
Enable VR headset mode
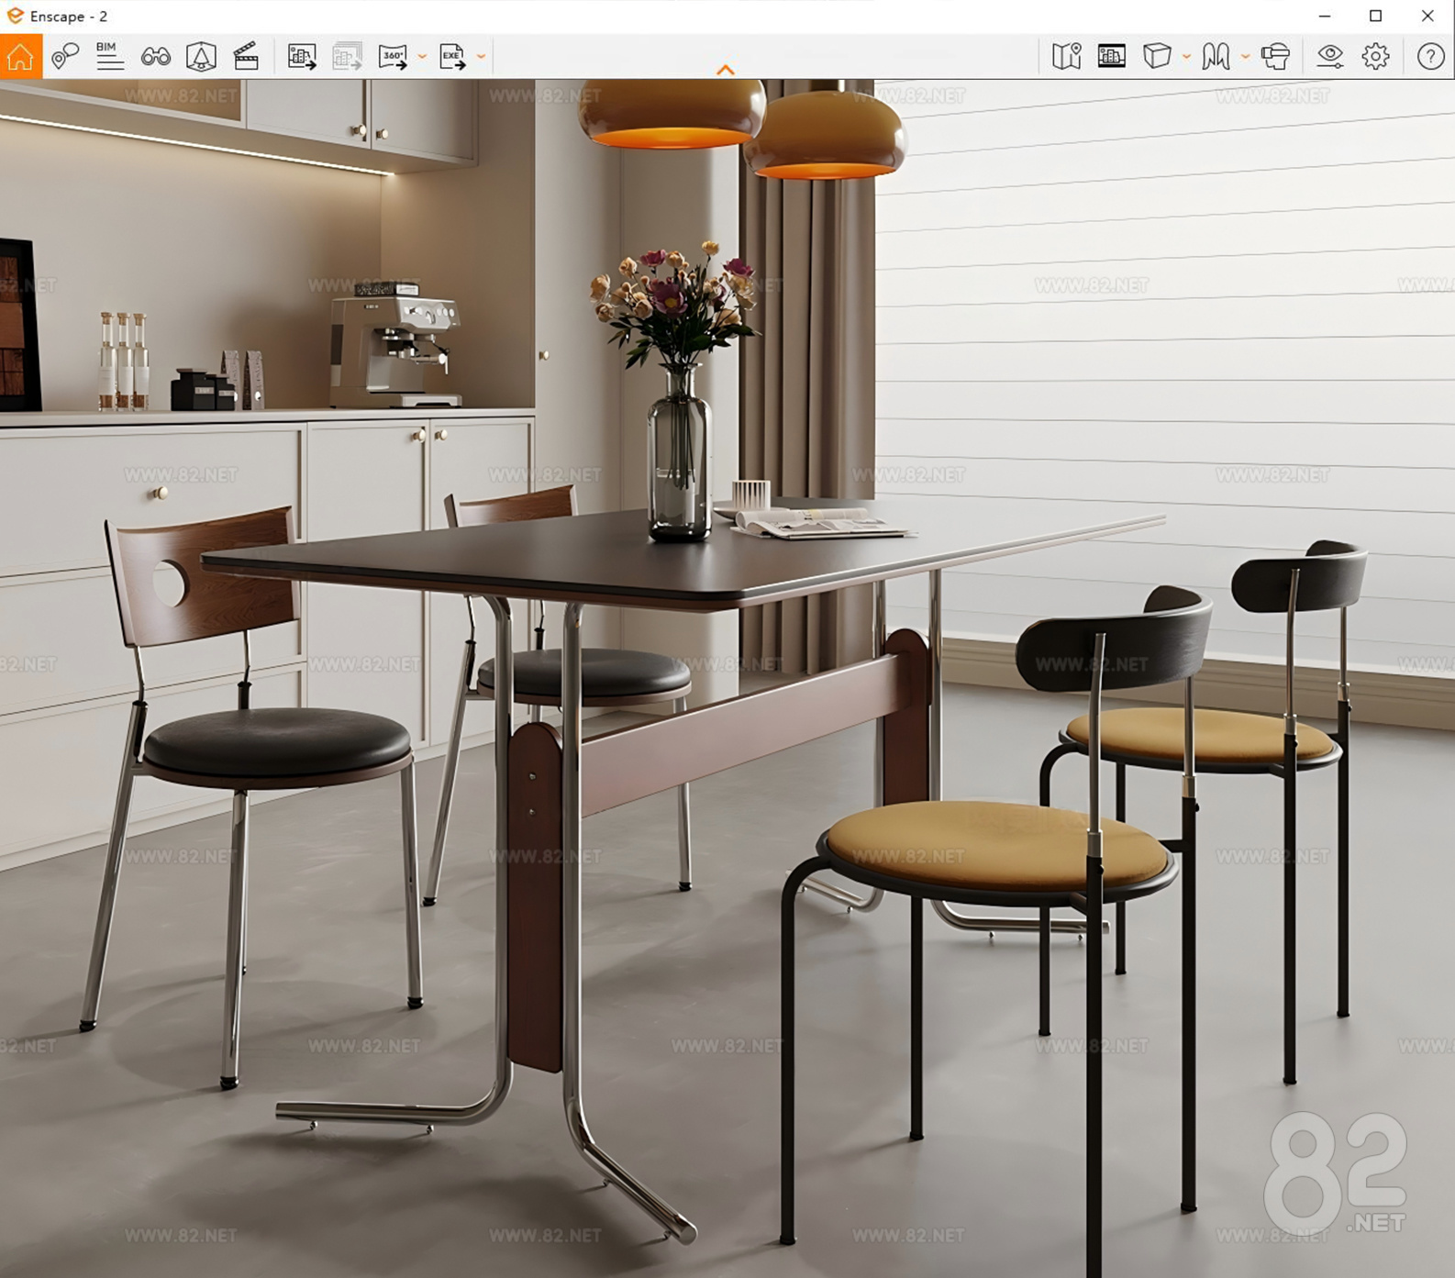click(x=1275, y=57)
